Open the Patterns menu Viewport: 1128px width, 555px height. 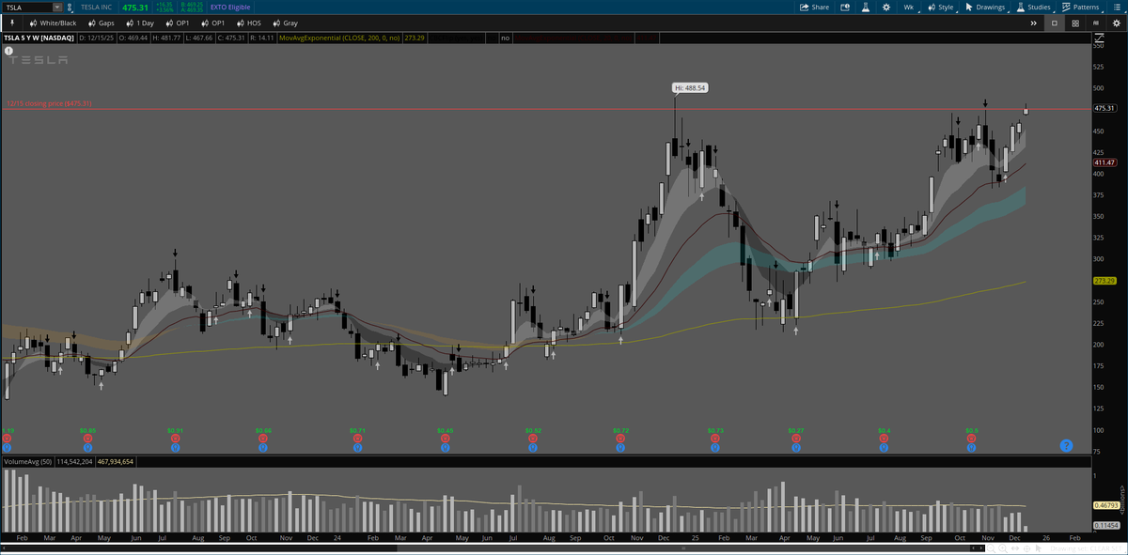(1080, 7)
